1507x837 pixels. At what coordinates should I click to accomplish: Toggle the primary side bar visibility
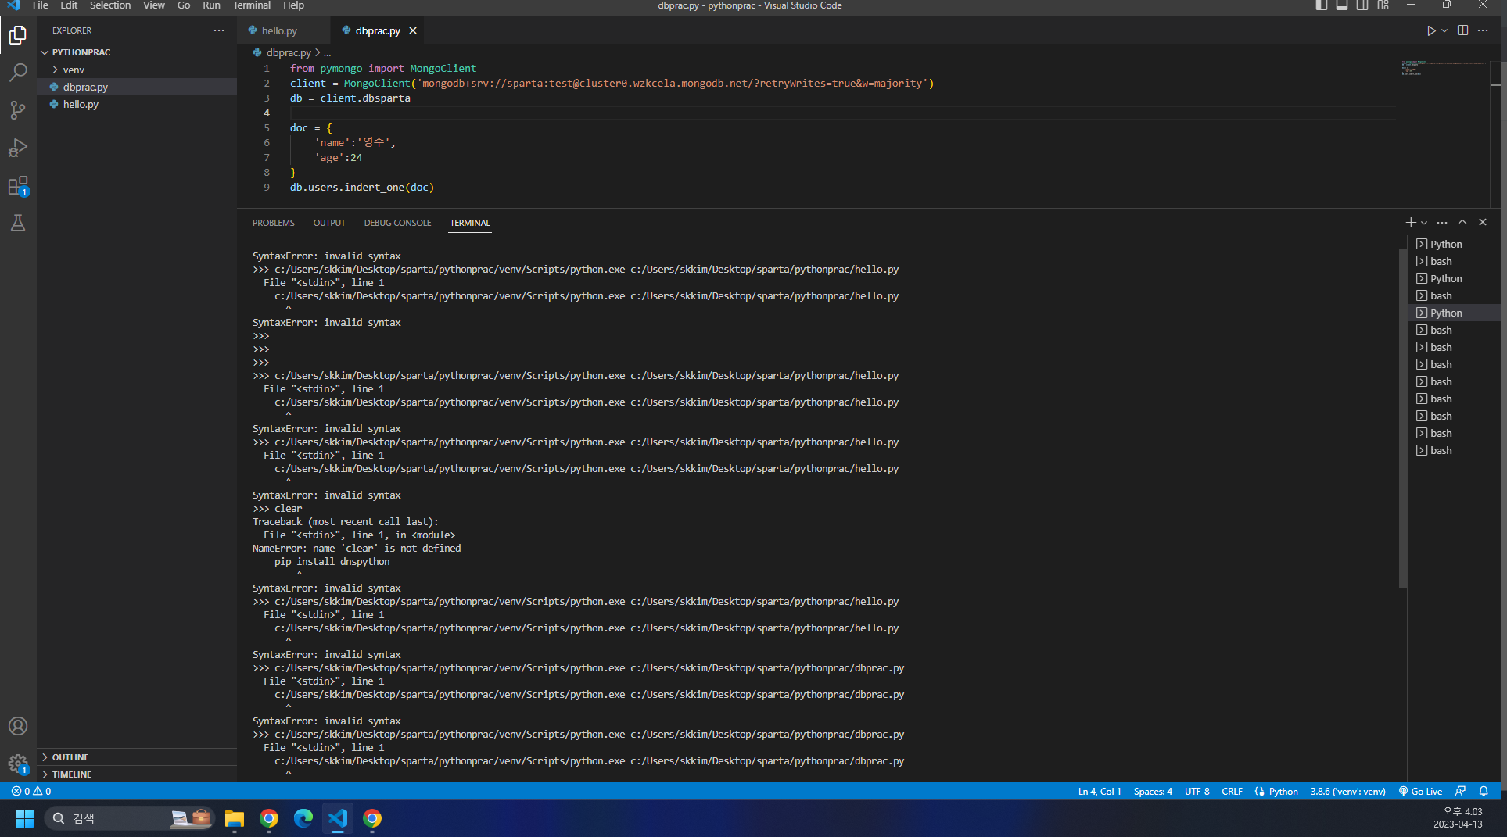pos(1322,5)
